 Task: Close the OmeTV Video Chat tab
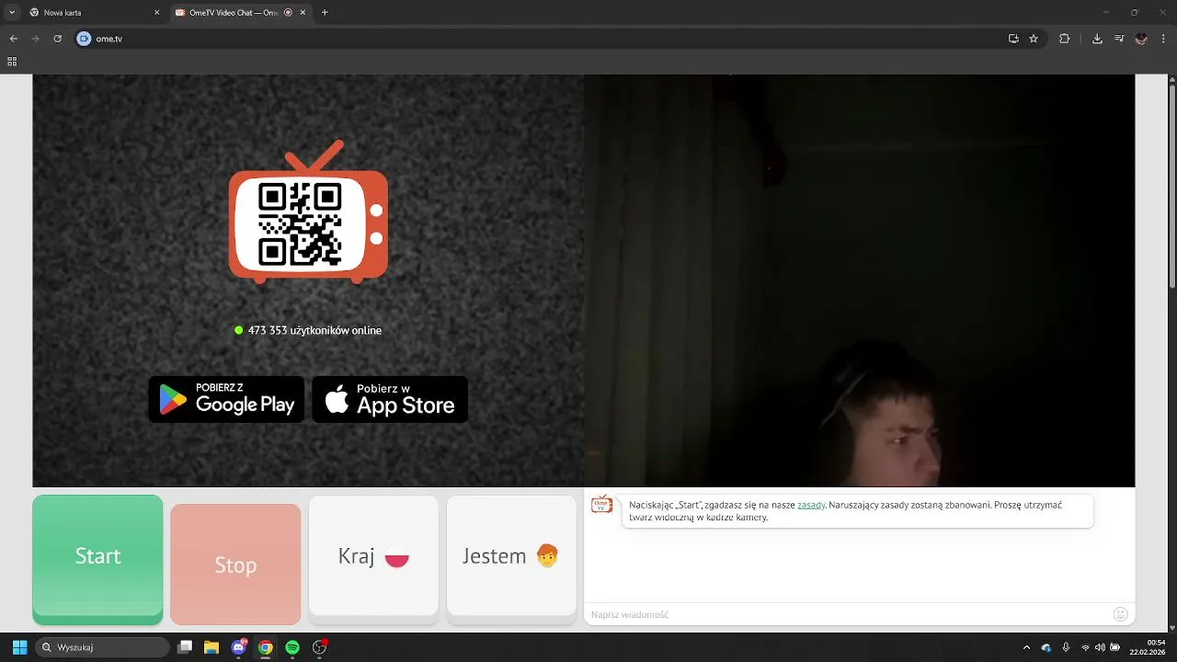(303, 13)
